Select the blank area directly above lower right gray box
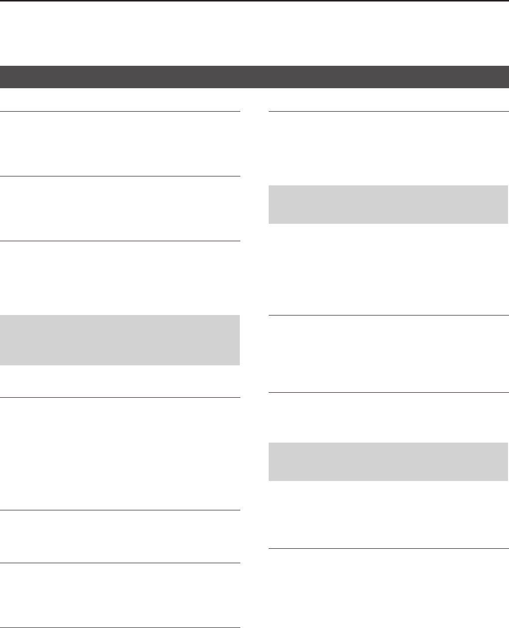 (x=388, y=417)
